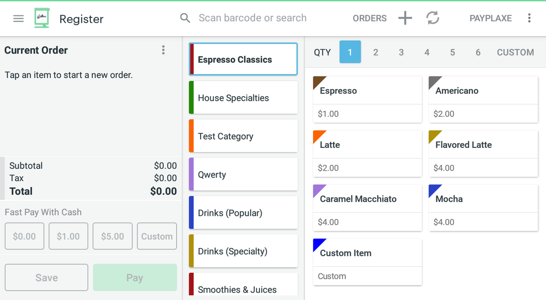Click the search magnifier icon

click(x=185, y=18)
